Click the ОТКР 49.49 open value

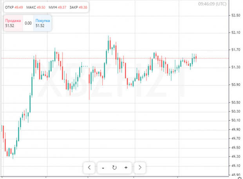pos(14,7)
